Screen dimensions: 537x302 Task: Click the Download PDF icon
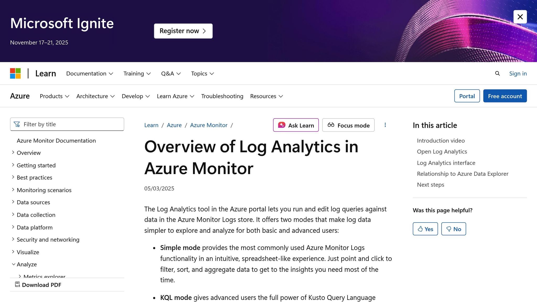coord(18,284)
